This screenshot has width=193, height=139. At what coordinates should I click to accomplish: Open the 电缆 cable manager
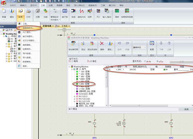coord(73,11)
